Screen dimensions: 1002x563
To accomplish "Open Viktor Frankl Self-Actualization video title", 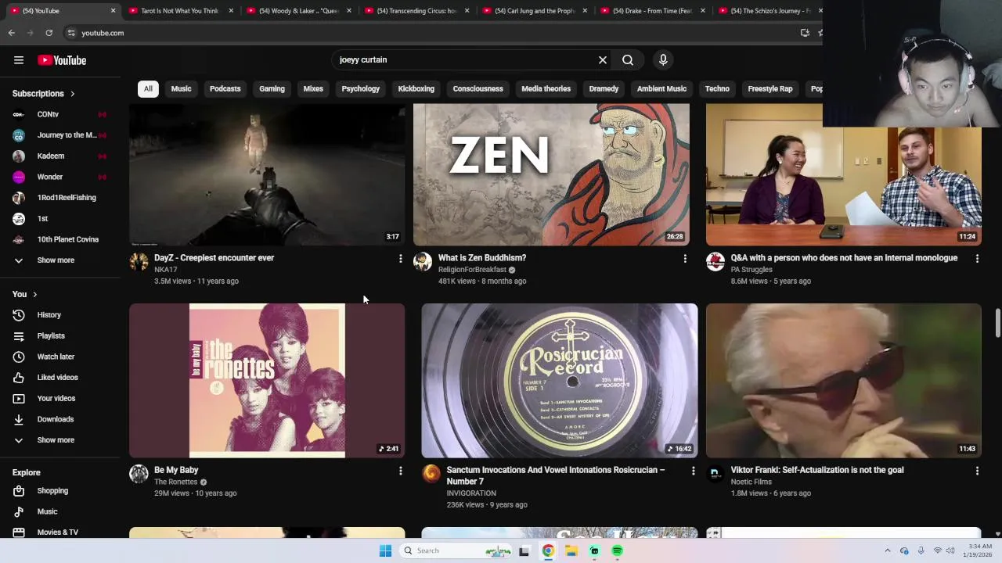I will 816,471.
